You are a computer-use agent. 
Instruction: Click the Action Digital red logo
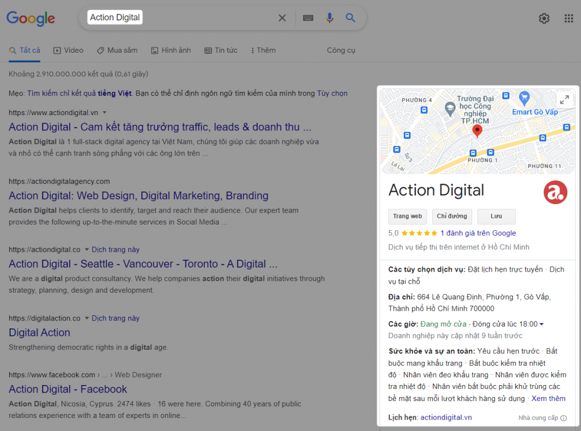coord(555,192)
